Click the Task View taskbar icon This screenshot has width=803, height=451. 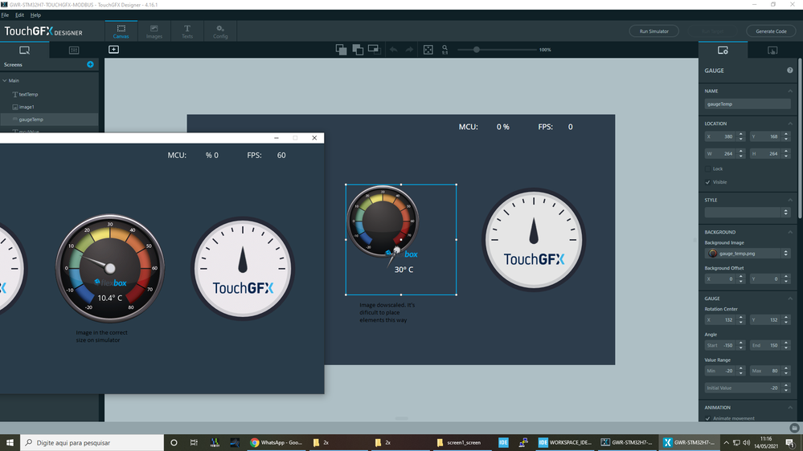194,442
